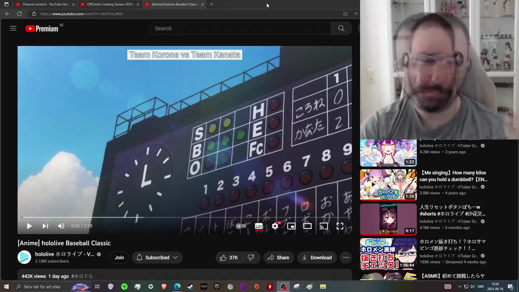Screen dimensions: 519x292
Task: Expand the Subscribed notification dropdown
Action: coord(157,258)
